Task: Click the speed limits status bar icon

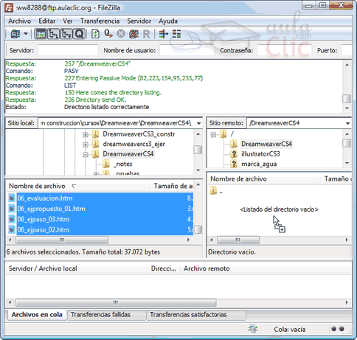Action: coord(253,329)
